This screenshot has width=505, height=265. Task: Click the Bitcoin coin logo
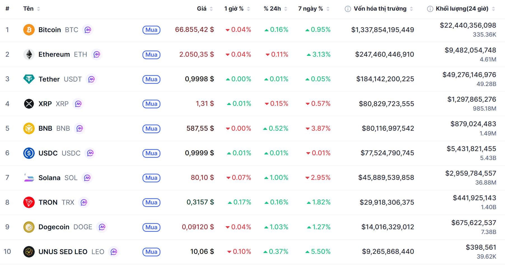click(x=29, y=30)
